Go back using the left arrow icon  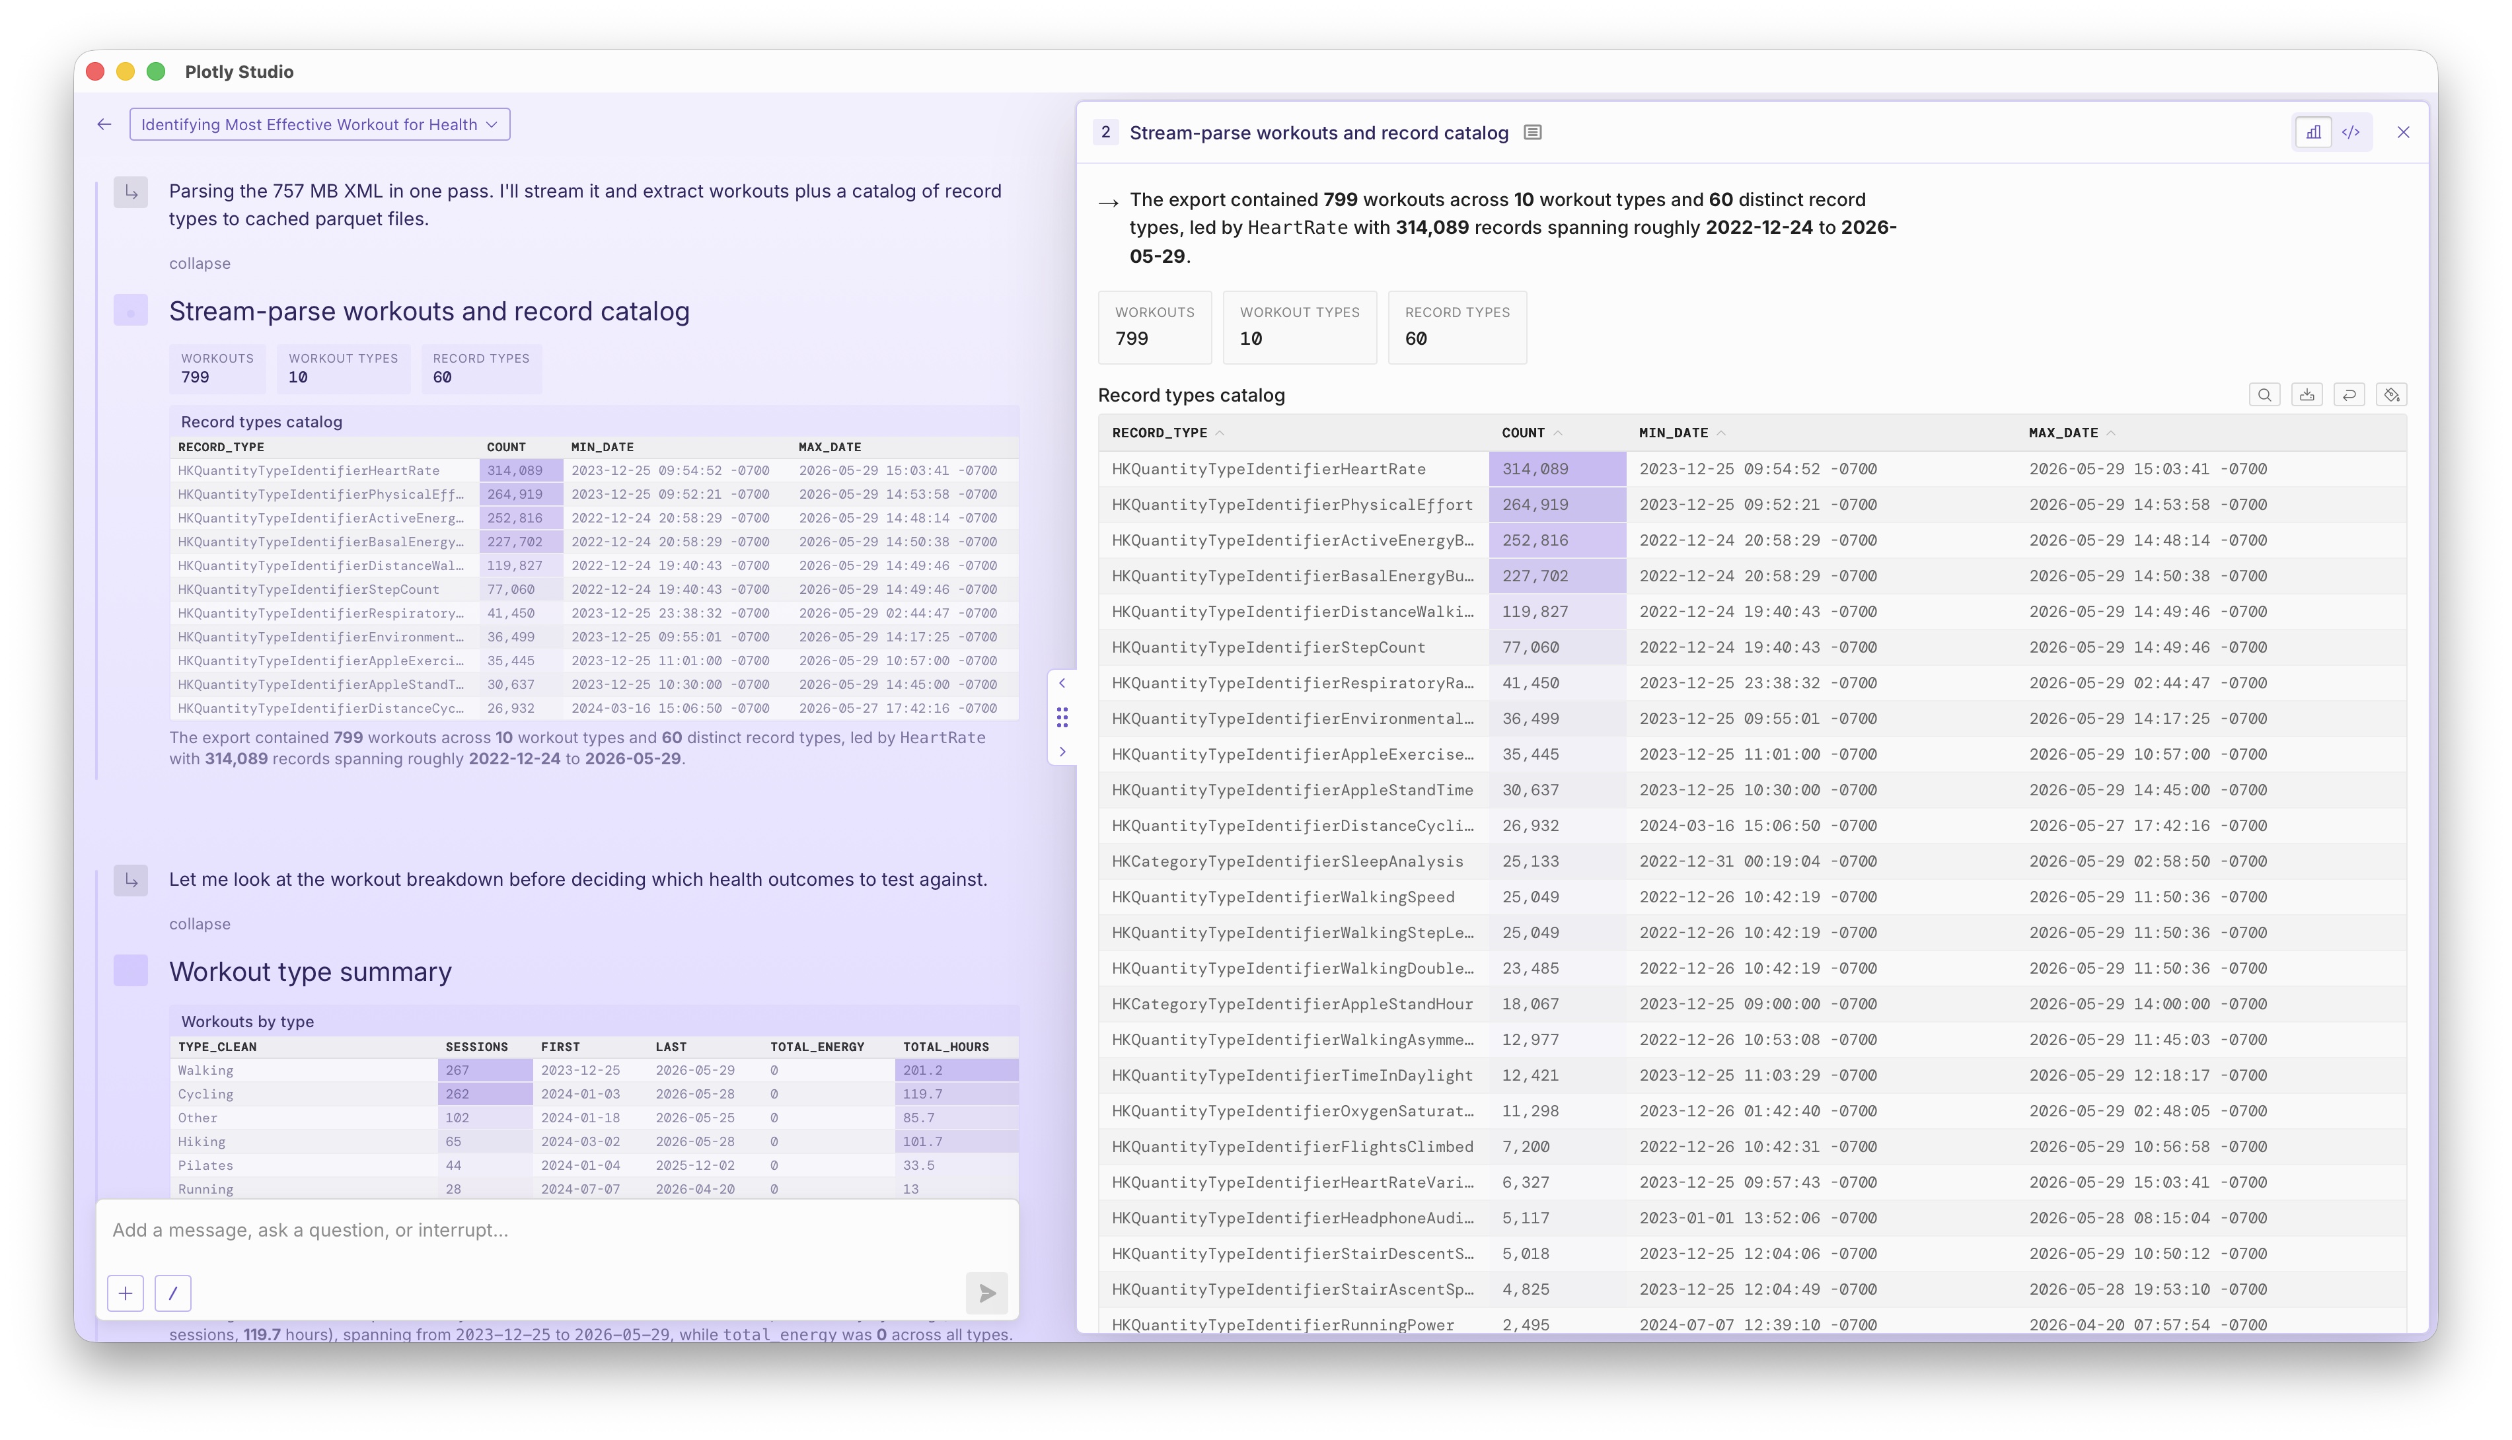pos(104,125)
